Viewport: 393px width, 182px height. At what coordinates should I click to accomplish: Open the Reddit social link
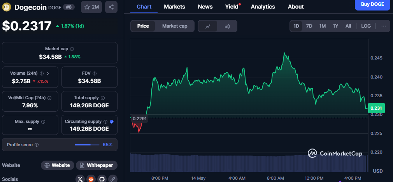(91, 179)
